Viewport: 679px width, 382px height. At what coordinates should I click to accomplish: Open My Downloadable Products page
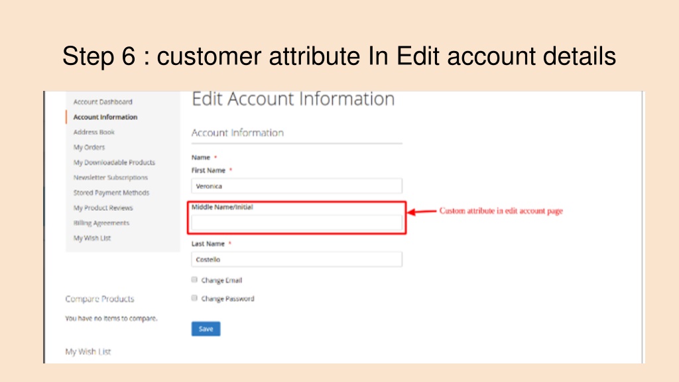pos(114,162)
